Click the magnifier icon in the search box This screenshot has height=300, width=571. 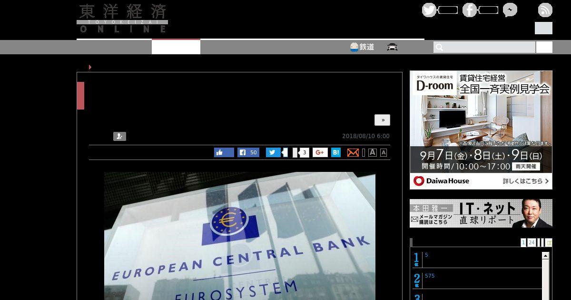click(x=439, y=47)
